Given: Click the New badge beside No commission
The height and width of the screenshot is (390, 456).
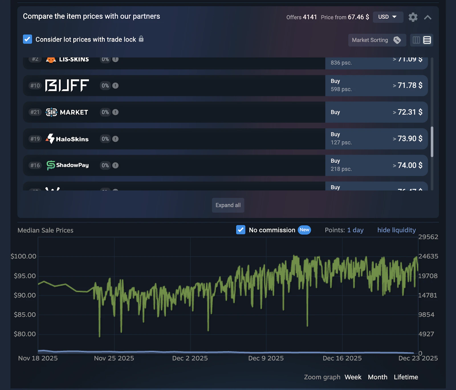Looking at the screenshot, I should (304, 230).
